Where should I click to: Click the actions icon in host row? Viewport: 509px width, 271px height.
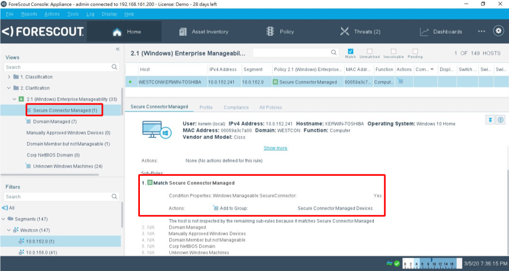point(401,82)
